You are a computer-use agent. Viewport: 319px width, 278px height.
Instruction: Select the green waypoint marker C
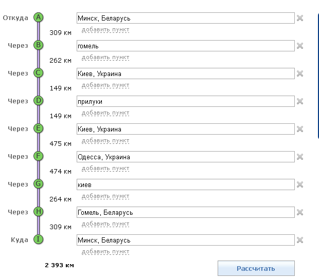[x=38, y=73]
